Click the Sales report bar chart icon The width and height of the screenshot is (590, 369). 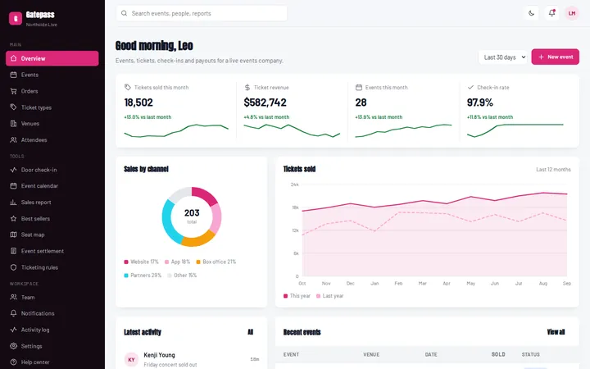[14, 203]
